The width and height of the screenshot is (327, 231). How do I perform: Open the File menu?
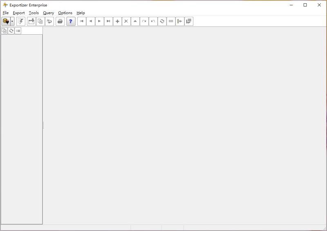(6, 13)
